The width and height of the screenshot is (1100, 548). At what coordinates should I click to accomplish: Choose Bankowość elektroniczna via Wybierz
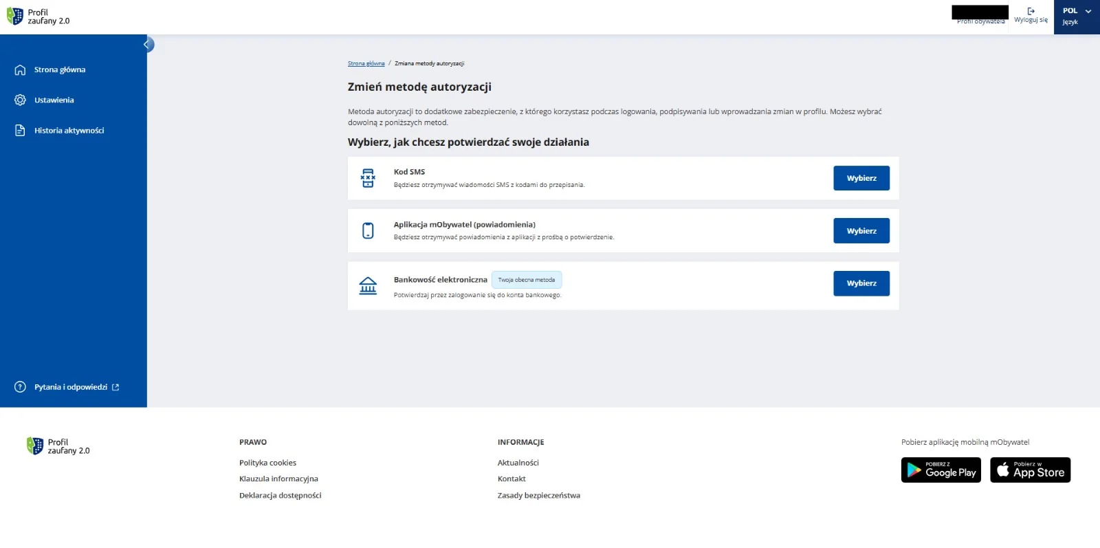click(861, 283)
